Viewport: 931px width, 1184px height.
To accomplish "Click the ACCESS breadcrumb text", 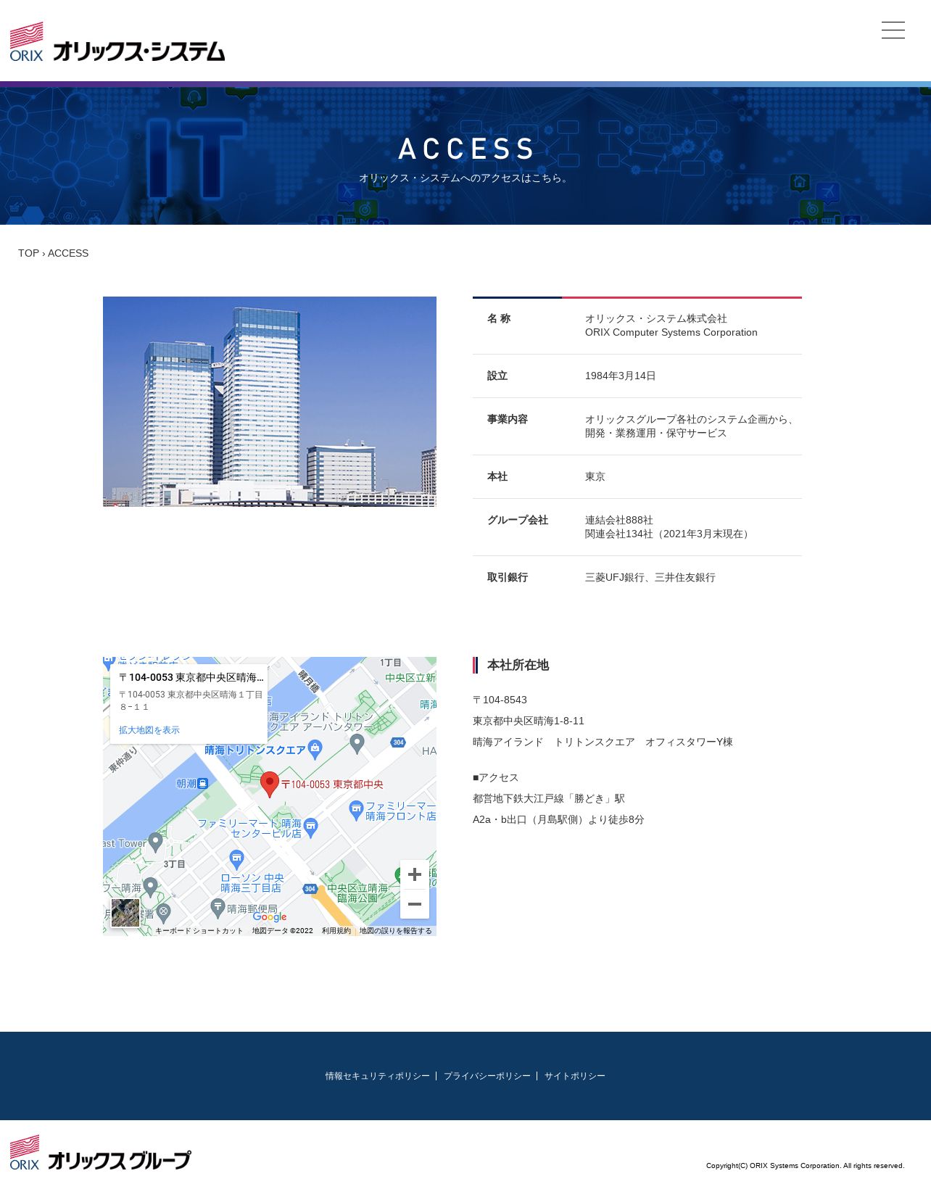I will pyautogui.click(x=68, y=253).
